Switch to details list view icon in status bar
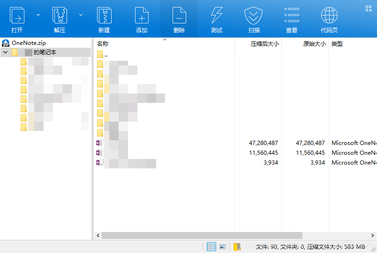The height and width of the screenshot is (253, 377). click(211, 246)
